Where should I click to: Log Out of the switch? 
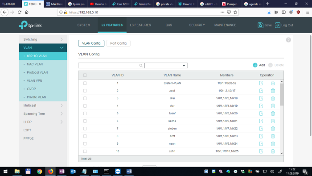pyautogui.click(x=284, y=25)
